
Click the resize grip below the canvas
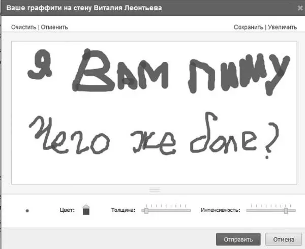point(155,190)
